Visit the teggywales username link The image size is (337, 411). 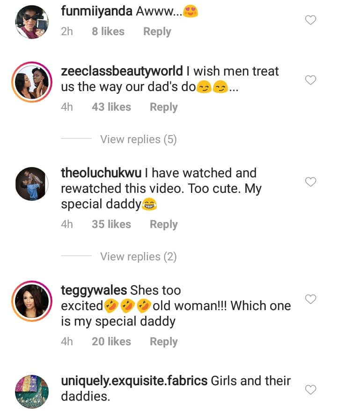(x=94, y=290)
